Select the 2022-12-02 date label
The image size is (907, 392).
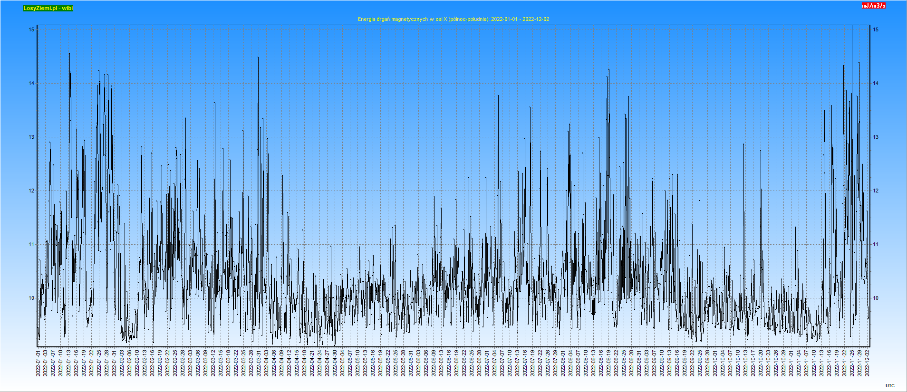pyautogui.click(x=867, y=363)
